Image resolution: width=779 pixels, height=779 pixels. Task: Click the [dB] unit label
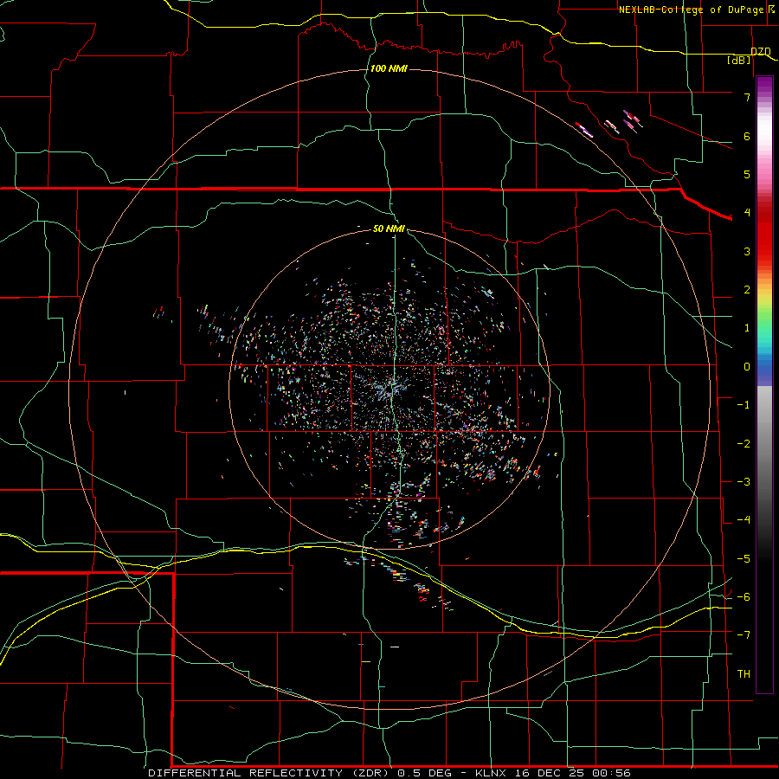point(739,60)
